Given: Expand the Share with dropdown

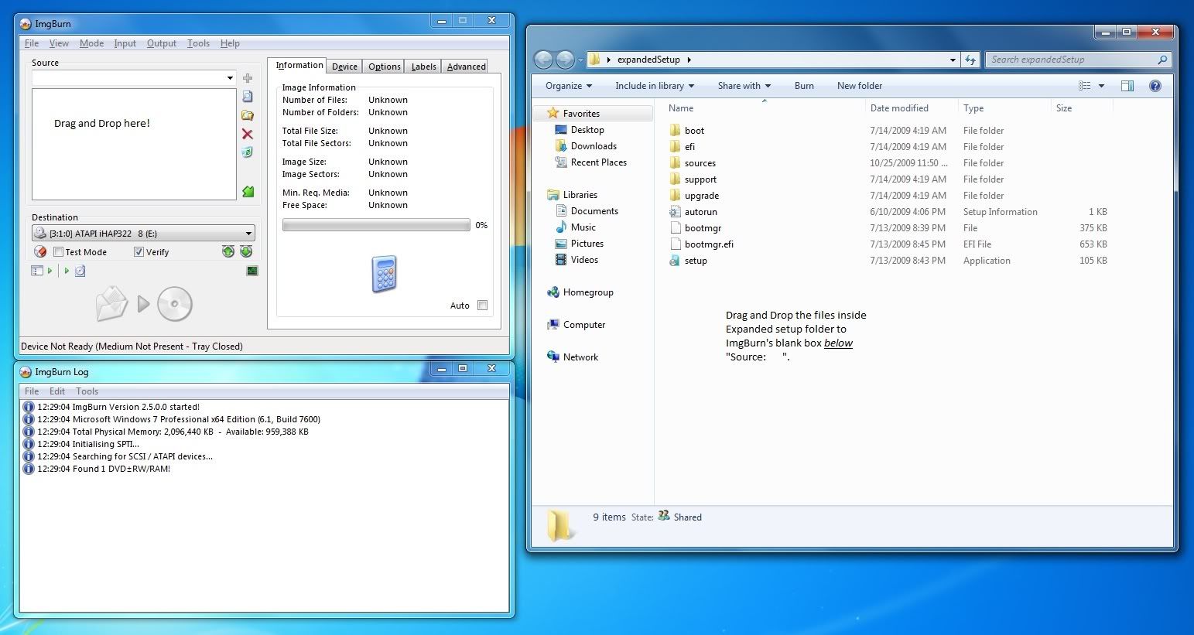Looking at the screenshot, I should [x=744, y=86].
